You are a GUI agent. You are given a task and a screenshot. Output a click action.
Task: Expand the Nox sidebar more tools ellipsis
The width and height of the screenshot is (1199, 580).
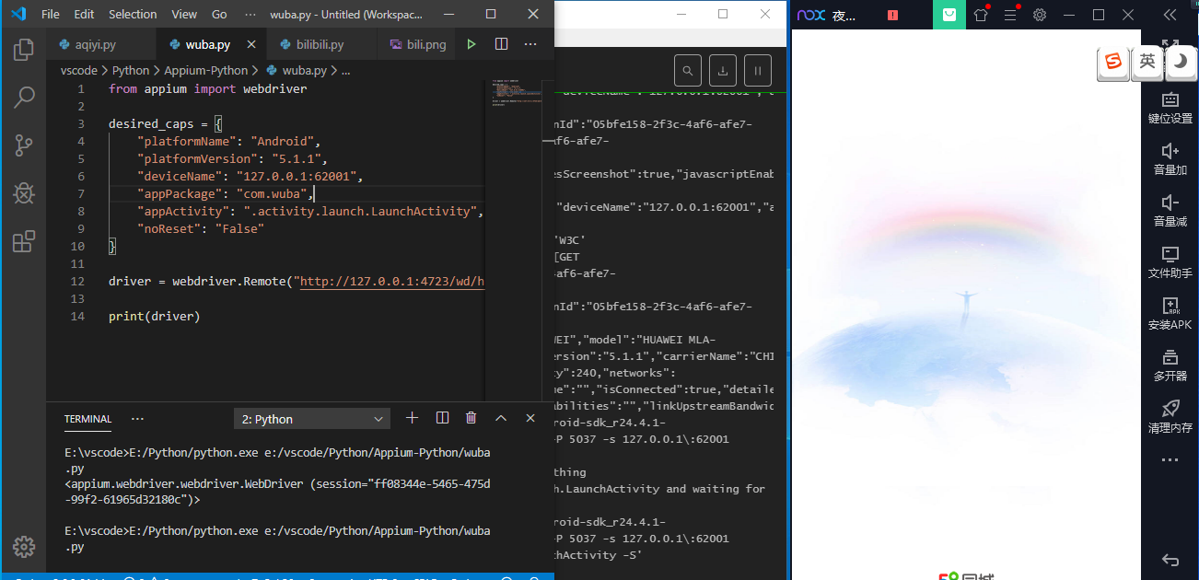click(x=1170, y=459)
